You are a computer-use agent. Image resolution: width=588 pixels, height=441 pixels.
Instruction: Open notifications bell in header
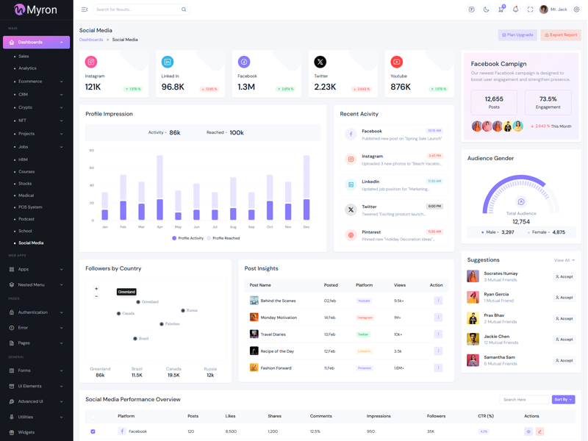pyautogui.click(x=515, y=10)
